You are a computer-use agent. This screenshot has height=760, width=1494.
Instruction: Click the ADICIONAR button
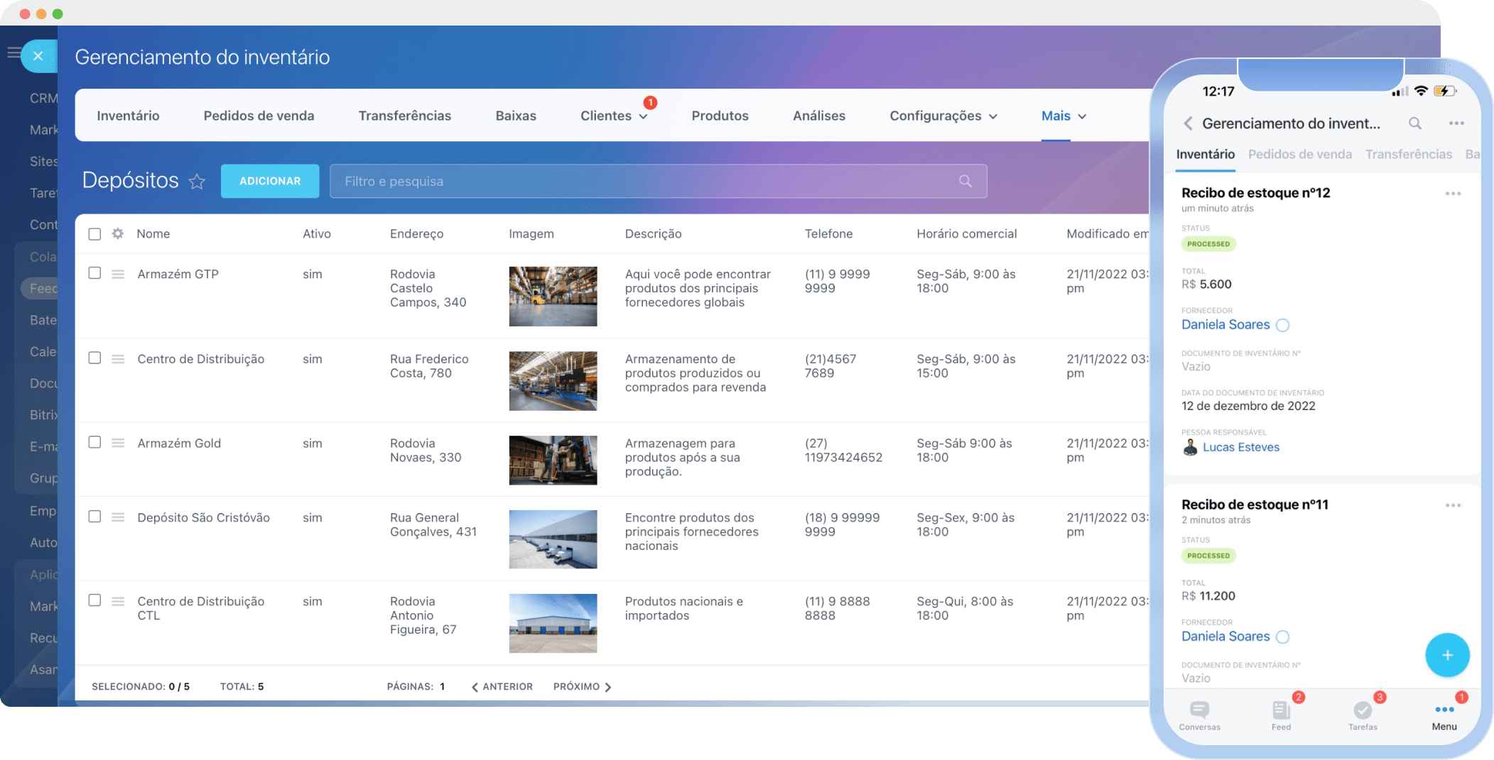(x=270, y=181)
